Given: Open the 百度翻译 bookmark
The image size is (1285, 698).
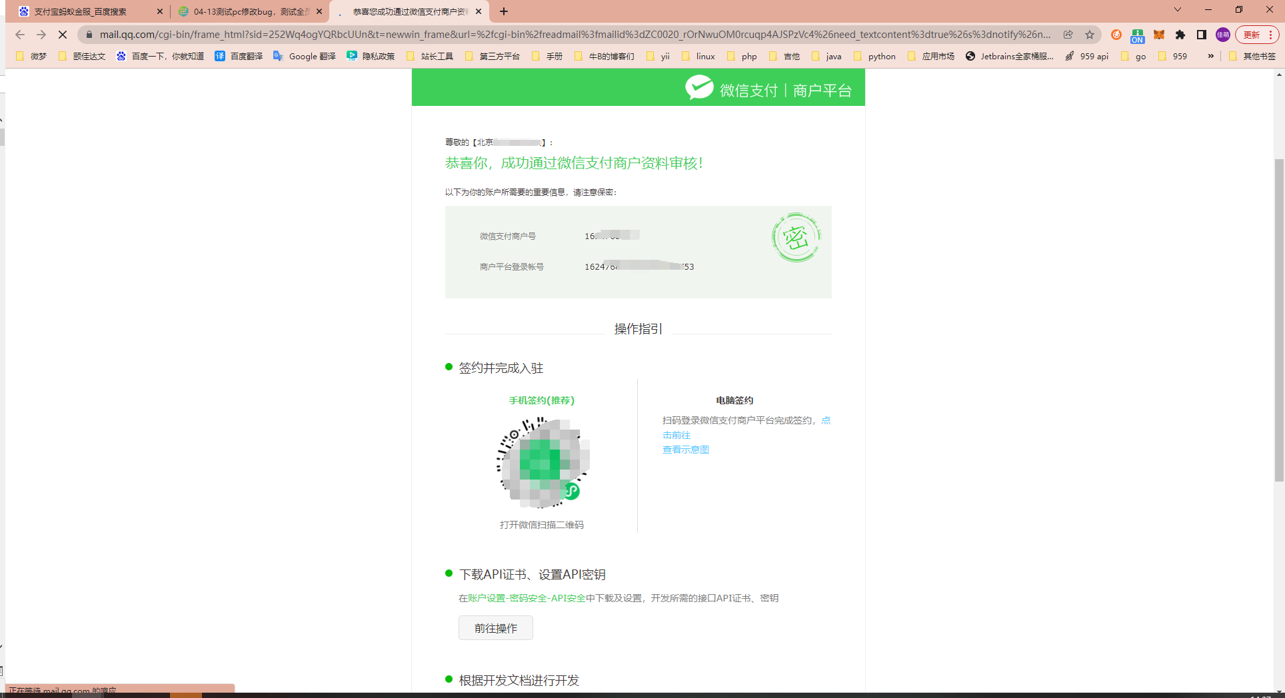Looking at the screenshot, I should click(239, 56).
